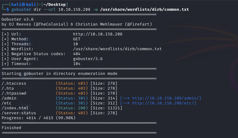238x138 pixels.
Task: Click the Finished message text
Action: tap(11, 128)
